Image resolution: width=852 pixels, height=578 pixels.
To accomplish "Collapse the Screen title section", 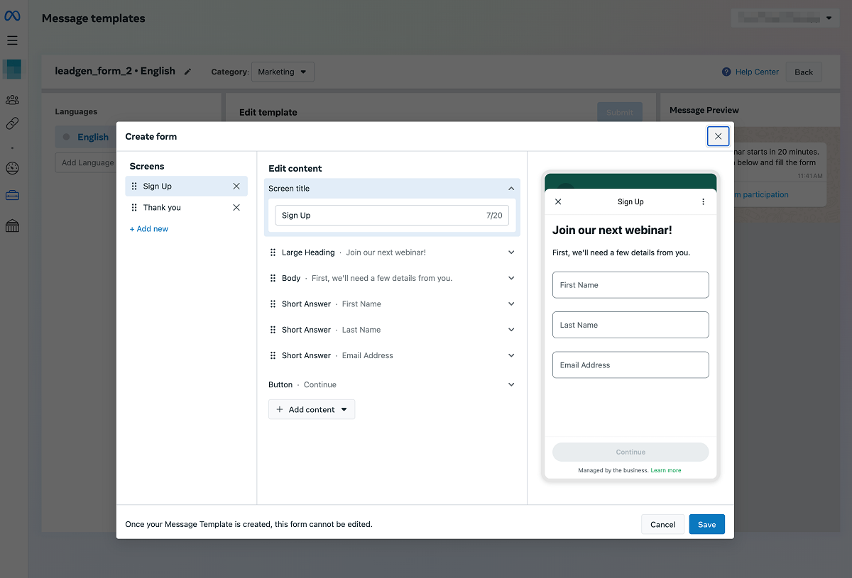I will (511, 189).
